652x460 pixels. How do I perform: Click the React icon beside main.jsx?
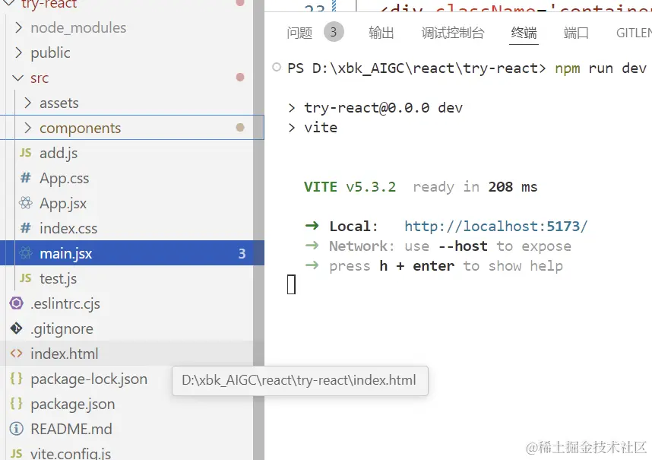click(25, 253)
